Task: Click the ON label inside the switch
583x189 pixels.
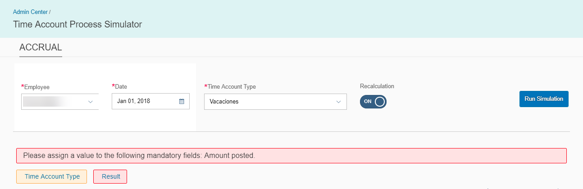Action: (x=368, y=101)
